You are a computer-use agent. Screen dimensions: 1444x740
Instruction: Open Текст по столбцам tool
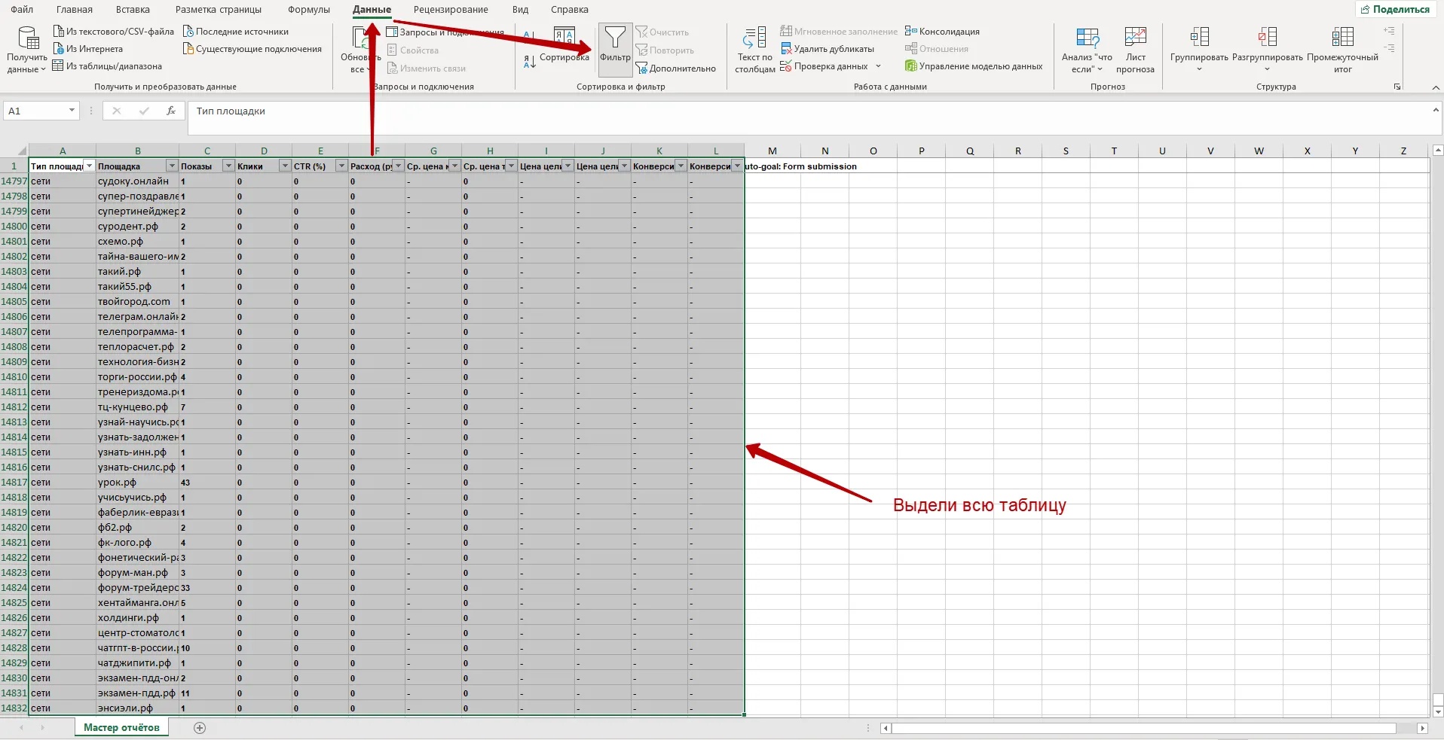pos(754,50)
